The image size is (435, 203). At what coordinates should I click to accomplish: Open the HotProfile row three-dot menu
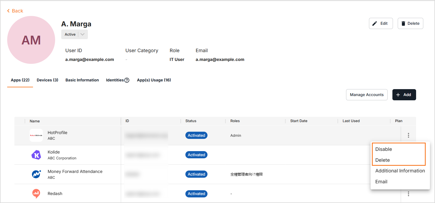(408, 135)
